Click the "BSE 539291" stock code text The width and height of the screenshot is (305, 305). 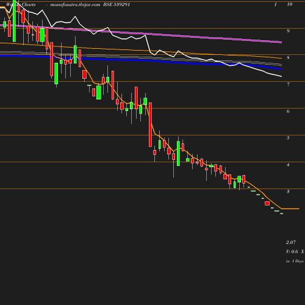click(117, 4)
